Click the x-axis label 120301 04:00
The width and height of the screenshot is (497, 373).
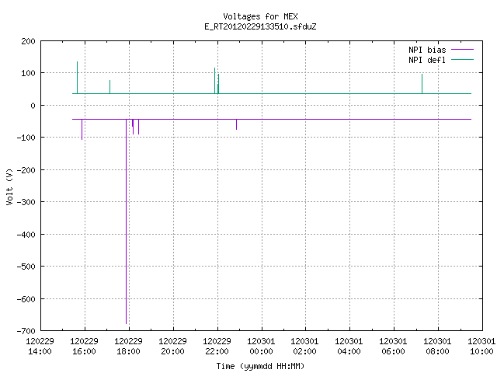tap(349, 347)
